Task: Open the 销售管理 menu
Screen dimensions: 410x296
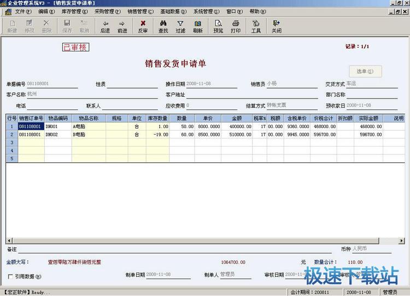Action: coord(140,11)
